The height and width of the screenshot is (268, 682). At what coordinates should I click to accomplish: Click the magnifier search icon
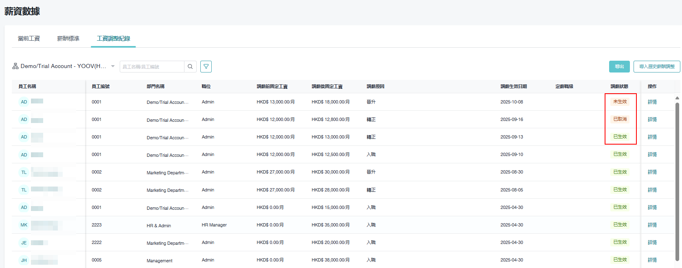tap(190, 66)
